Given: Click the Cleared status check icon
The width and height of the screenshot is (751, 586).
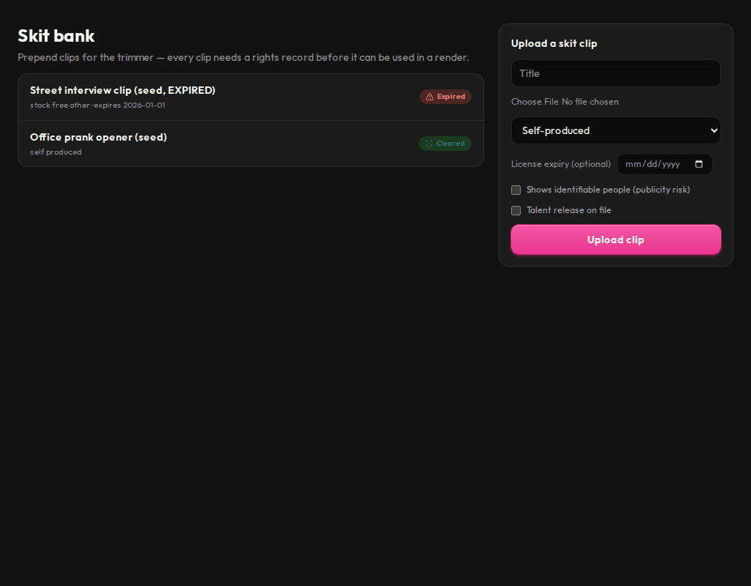Looking at the screenshot, I should [429, 144].
